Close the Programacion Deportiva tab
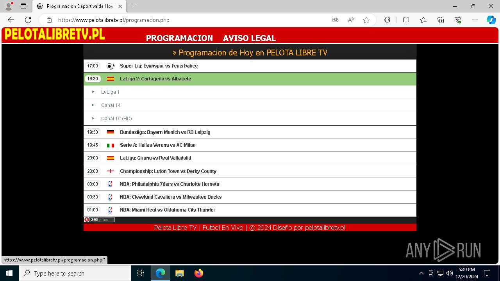The width and height of the screenshot is (500, 281). (x=120, y=6)
